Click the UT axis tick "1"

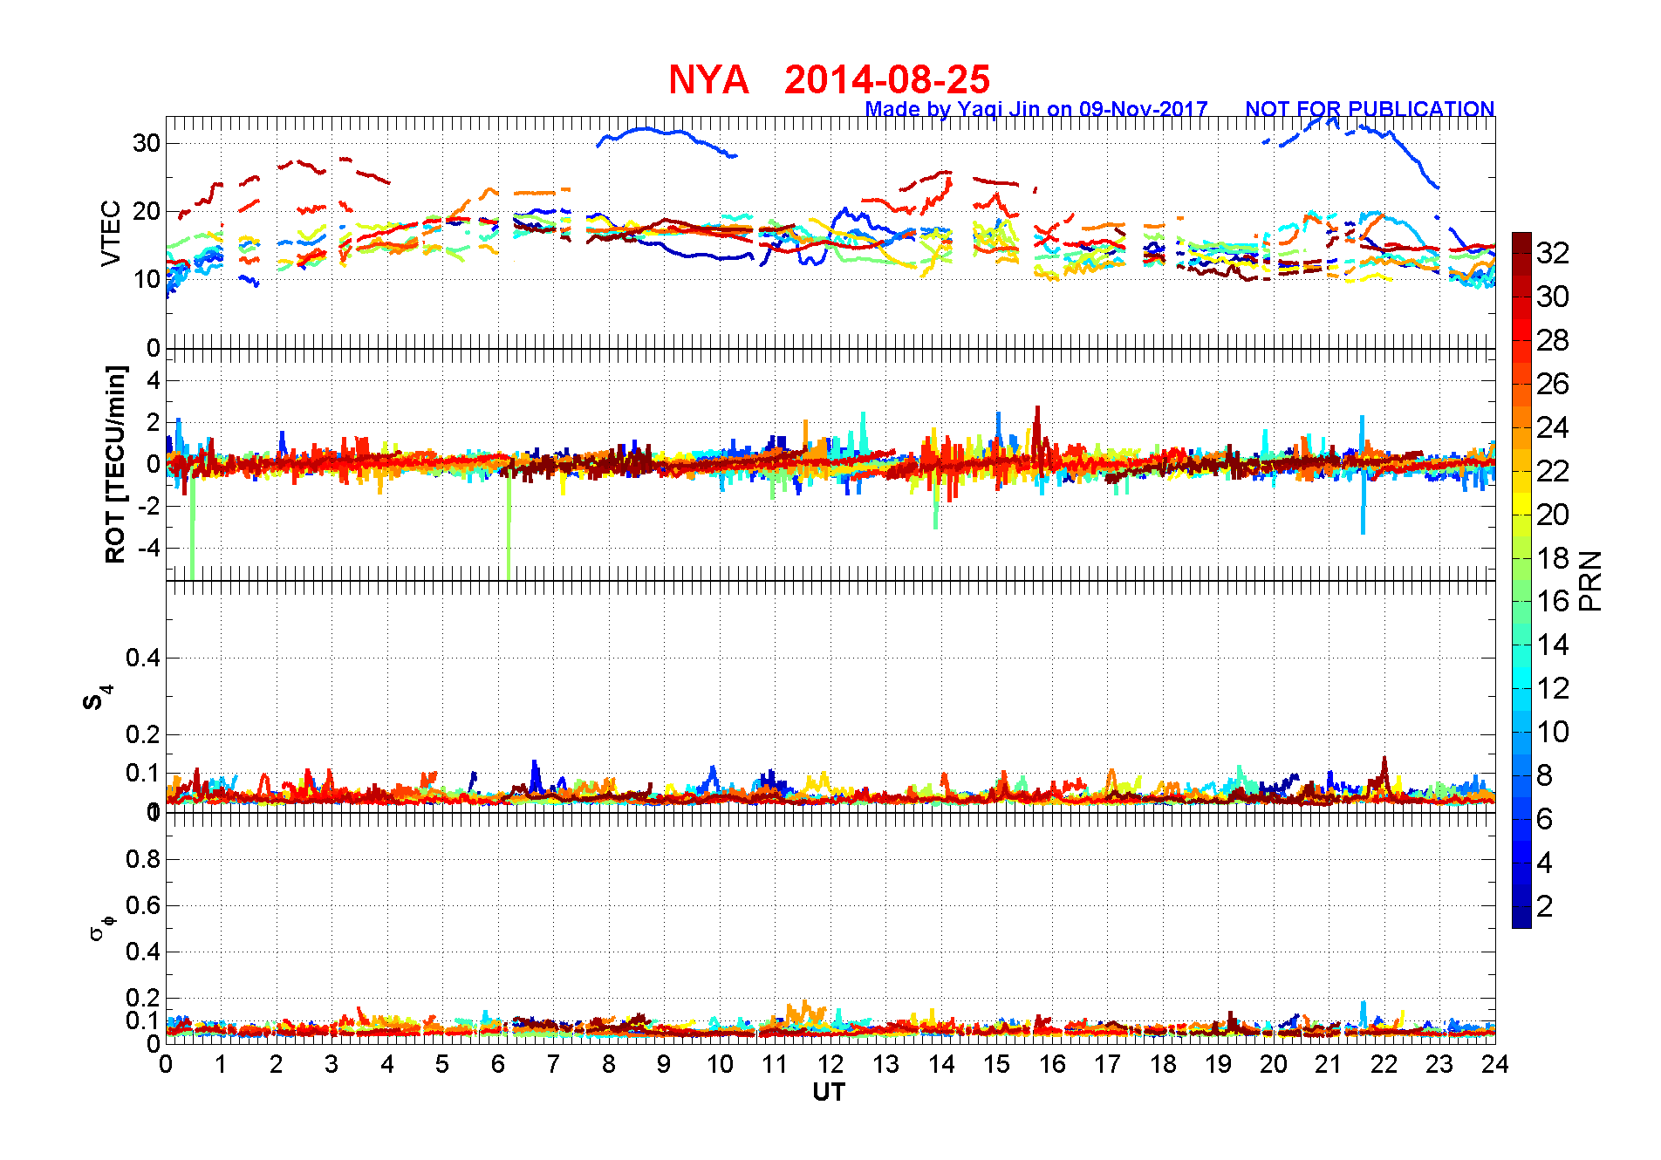(221, 1064)
